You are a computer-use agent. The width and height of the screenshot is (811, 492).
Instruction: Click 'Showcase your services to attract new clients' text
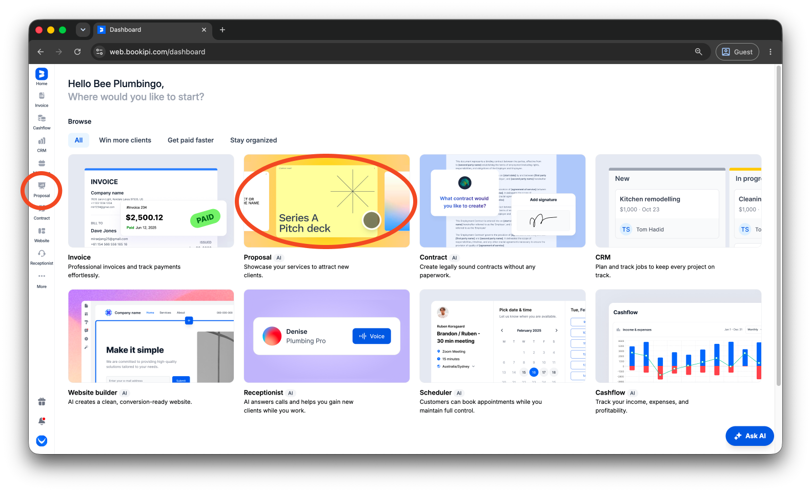pos(296,271)
